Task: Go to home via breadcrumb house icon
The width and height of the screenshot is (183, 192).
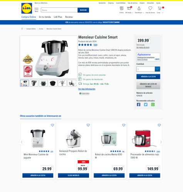Action: click(22, 29)
